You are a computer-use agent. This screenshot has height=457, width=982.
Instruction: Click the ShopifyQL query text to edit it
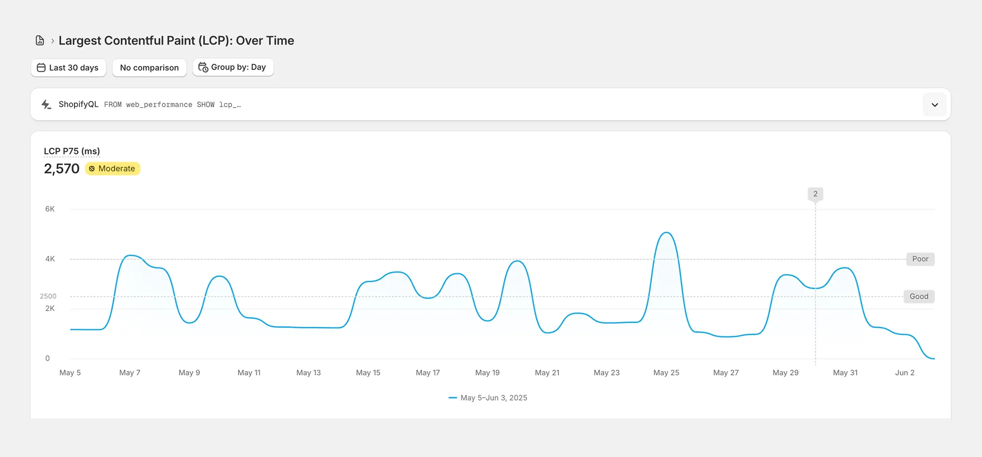173,104
